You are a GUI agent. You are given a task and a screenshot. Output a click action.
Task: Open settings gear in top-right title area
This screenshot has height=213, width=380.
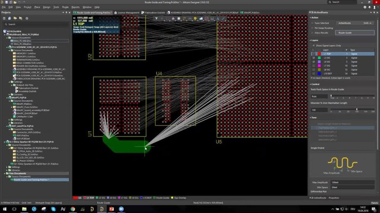(x=365, y=7)
